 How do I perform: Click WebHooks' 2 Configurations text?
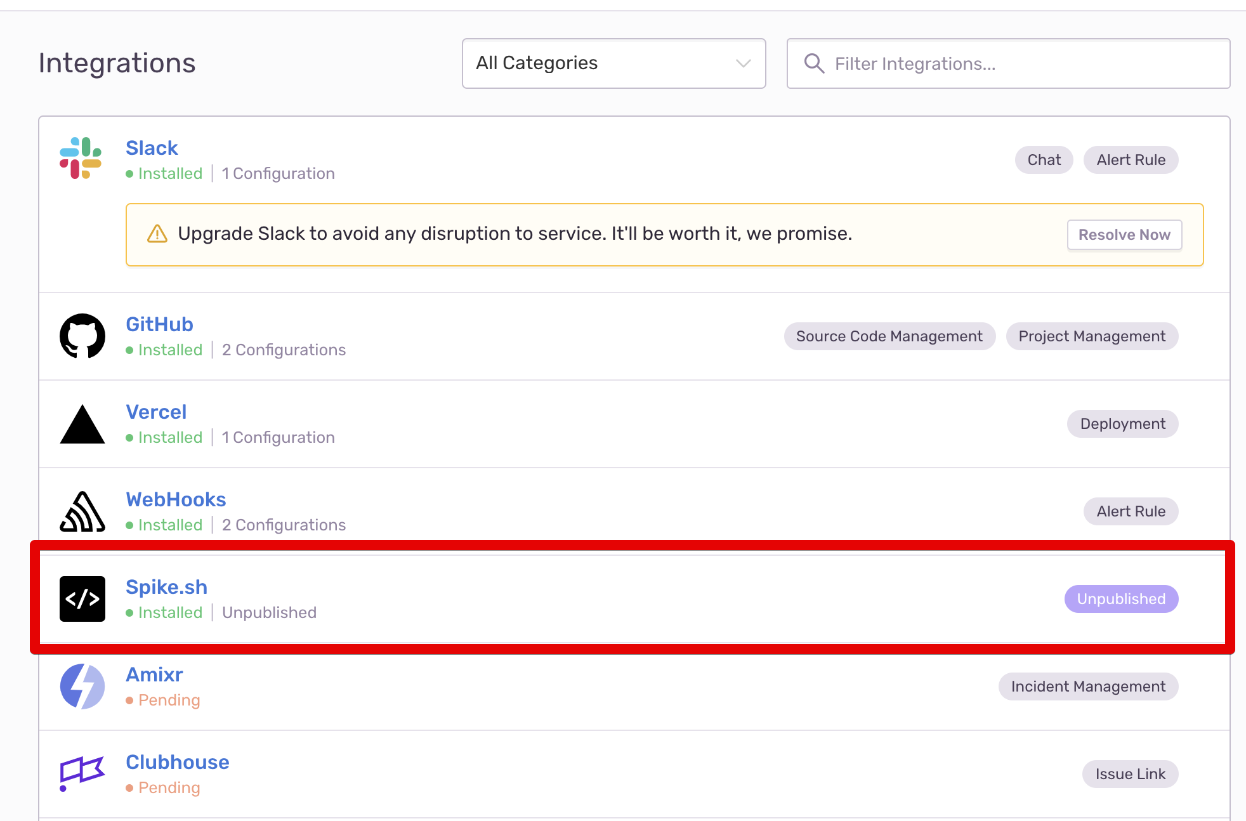click(x=284, y=525)
